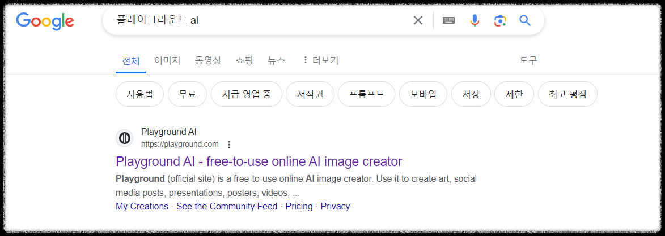The height and width of the screenshot is (236, 665).
Task: Start voice search with microphone icon
Action: [x=475, y=20]
